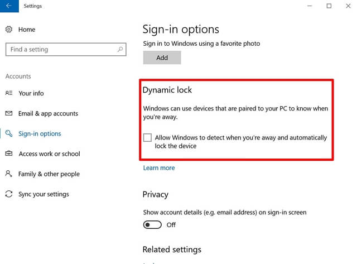Select Family & other people
Viewport: 357px width, 264px height.
(x=49, y=174)
